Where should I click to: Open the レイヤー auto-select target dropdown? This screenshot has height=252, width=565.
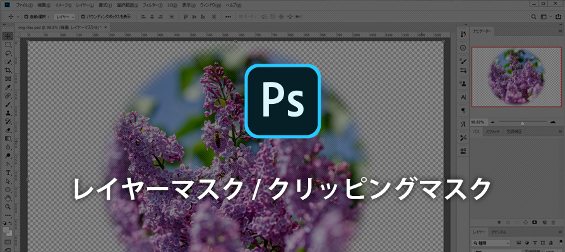64,16
